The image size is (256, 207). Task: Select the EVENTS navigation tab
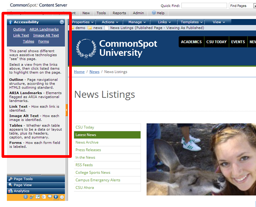coord(238,42)
